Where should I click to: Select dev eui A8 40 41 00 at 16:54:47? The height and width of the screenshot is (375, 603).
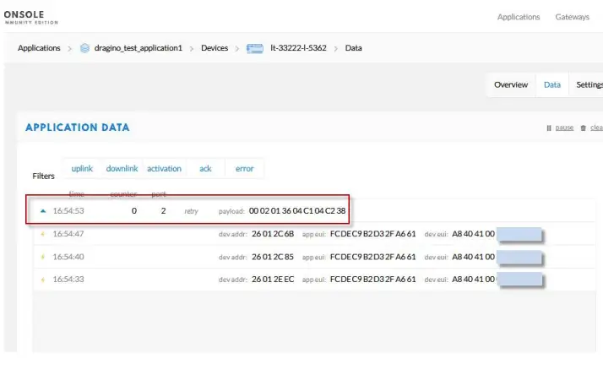474,234
